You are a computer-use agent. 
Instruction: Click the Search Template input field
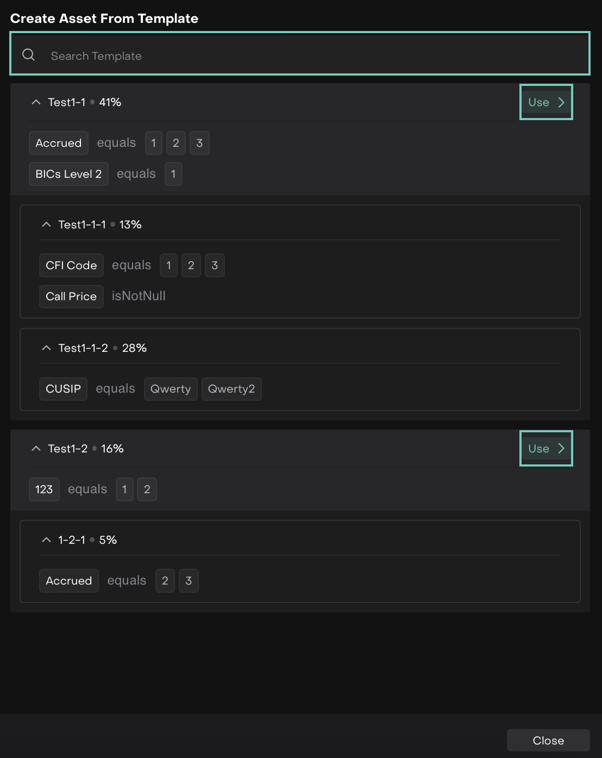pyautogui.click(x=304, y=56)
